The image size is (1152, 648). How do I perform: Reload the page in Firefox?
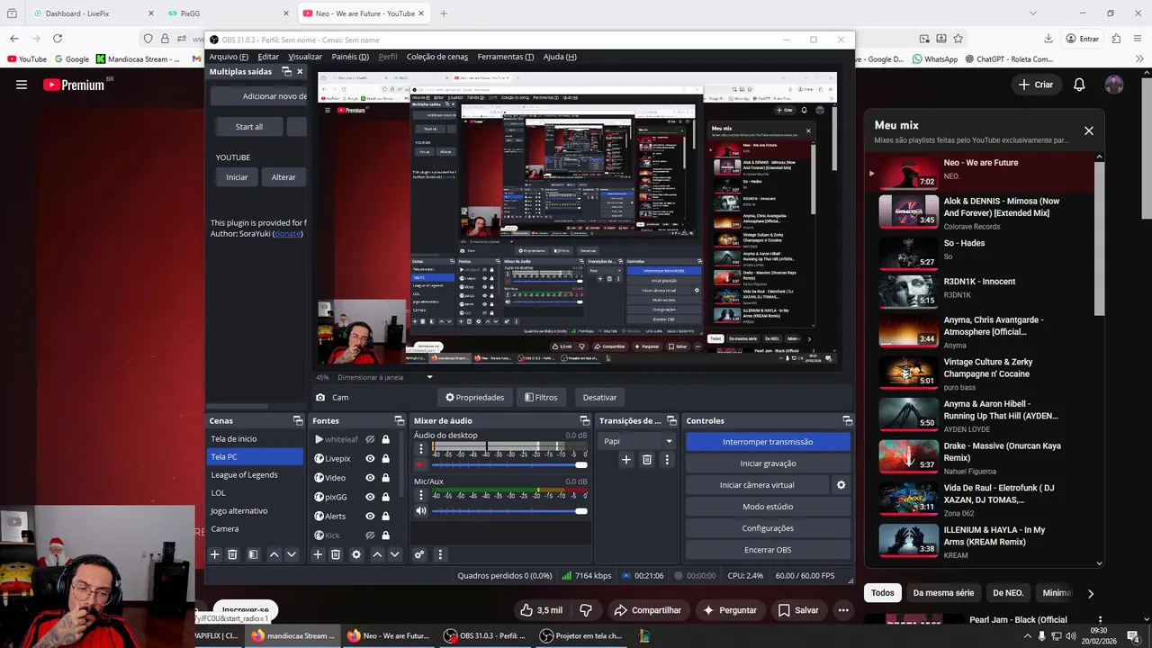[x=58, y=39]
